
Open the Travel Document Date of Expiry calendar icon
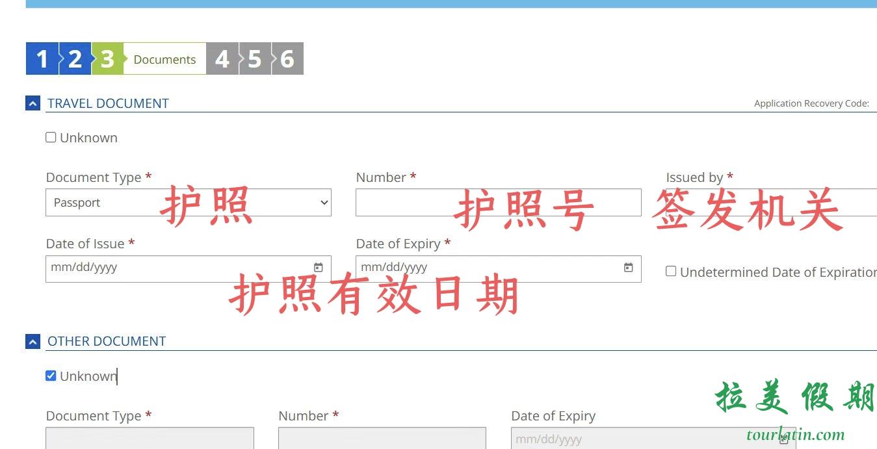click(628, 268)
